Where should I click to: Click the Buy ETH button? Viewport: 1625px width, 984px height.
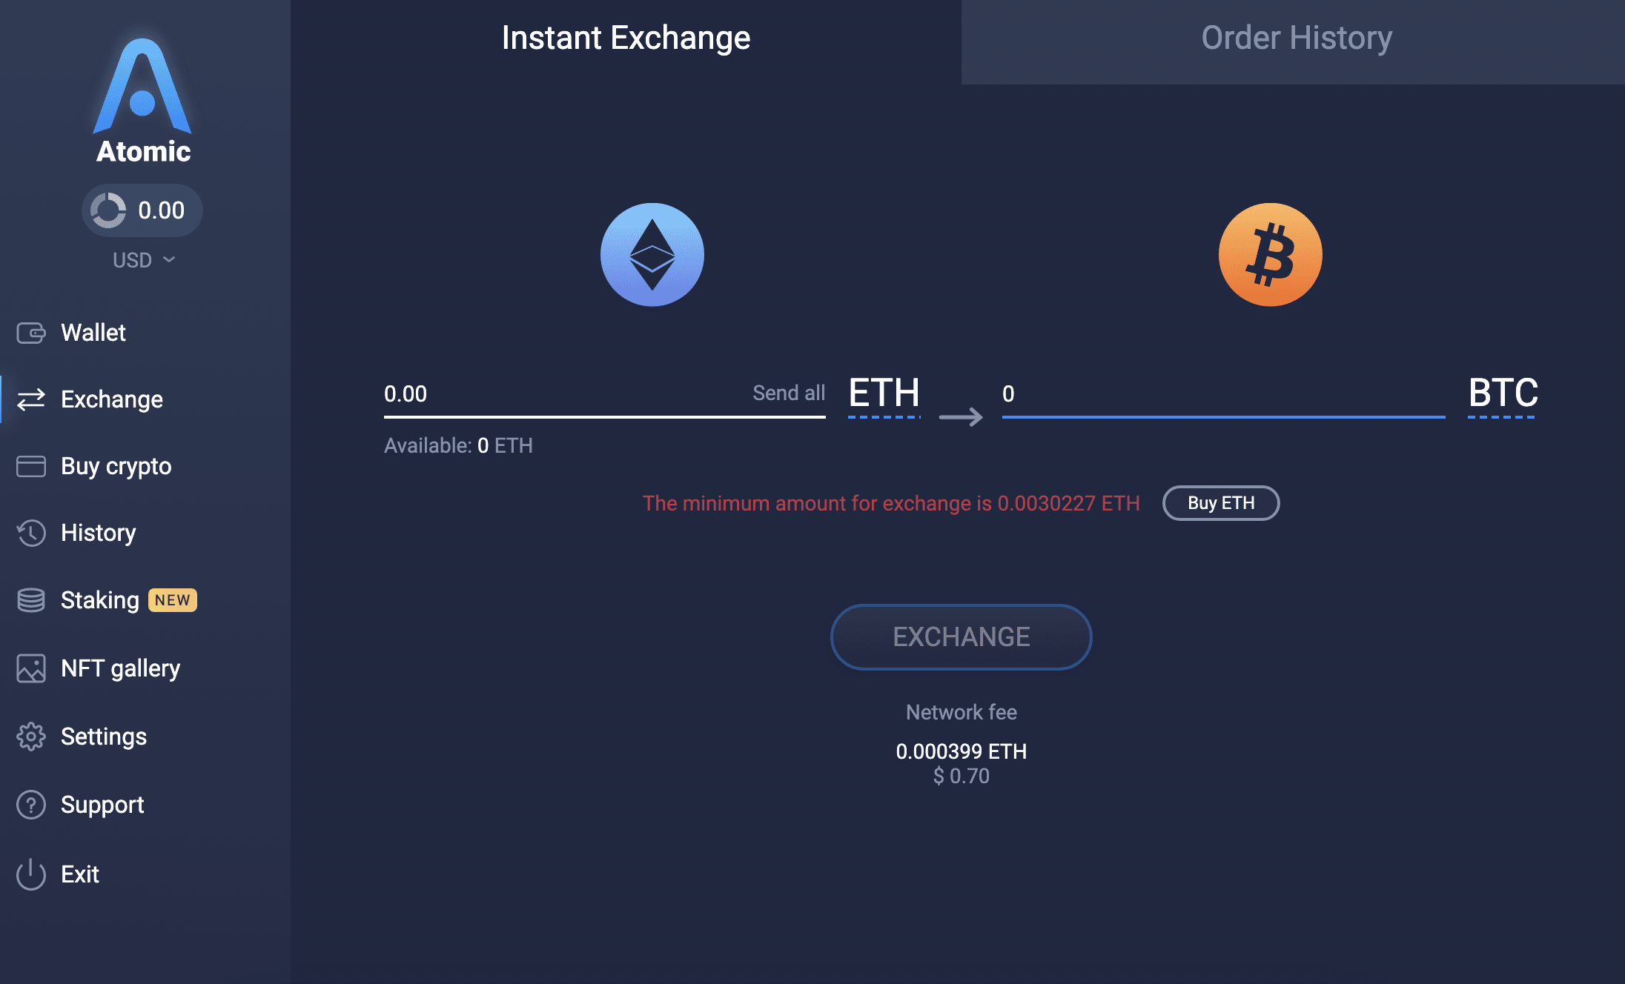coord(1221,502)
